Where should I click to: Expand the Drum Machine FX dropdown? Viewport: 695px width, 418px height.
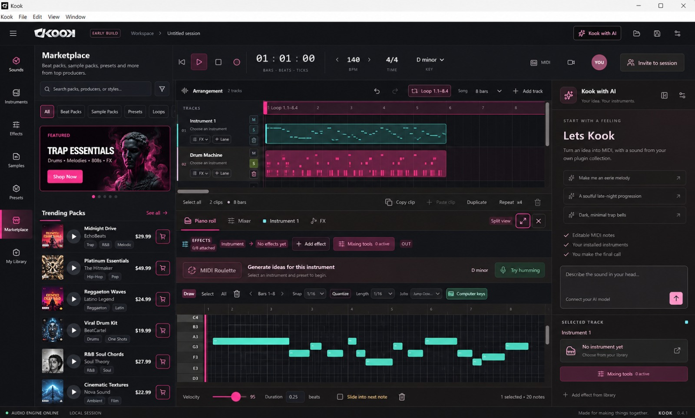[x=200, y=173]
